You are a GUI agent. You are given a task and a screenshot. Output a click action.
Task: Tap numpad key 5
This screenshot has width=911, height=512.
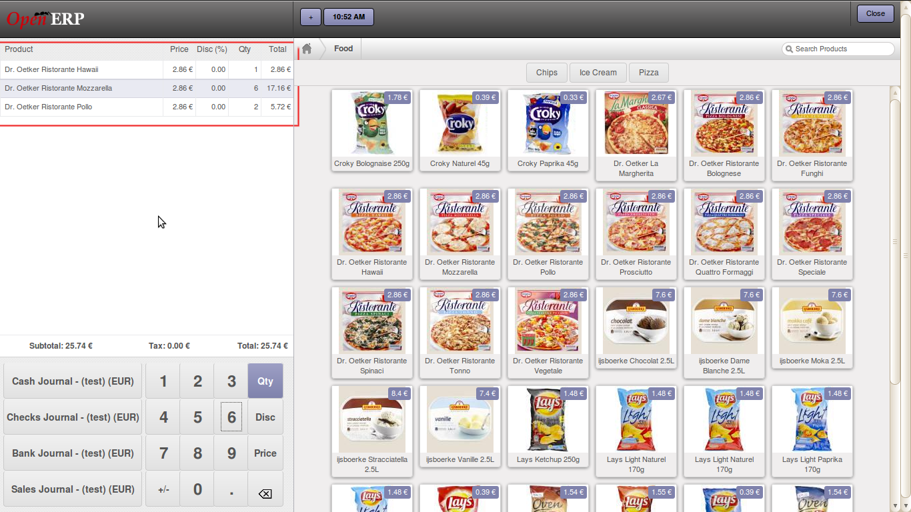tap(197, 417)
